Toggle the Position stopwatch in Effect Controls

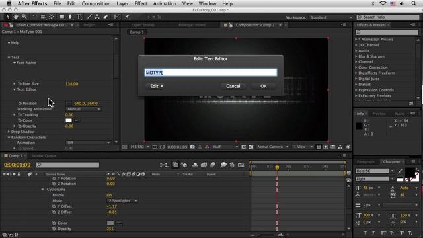(x=20, y=103)
